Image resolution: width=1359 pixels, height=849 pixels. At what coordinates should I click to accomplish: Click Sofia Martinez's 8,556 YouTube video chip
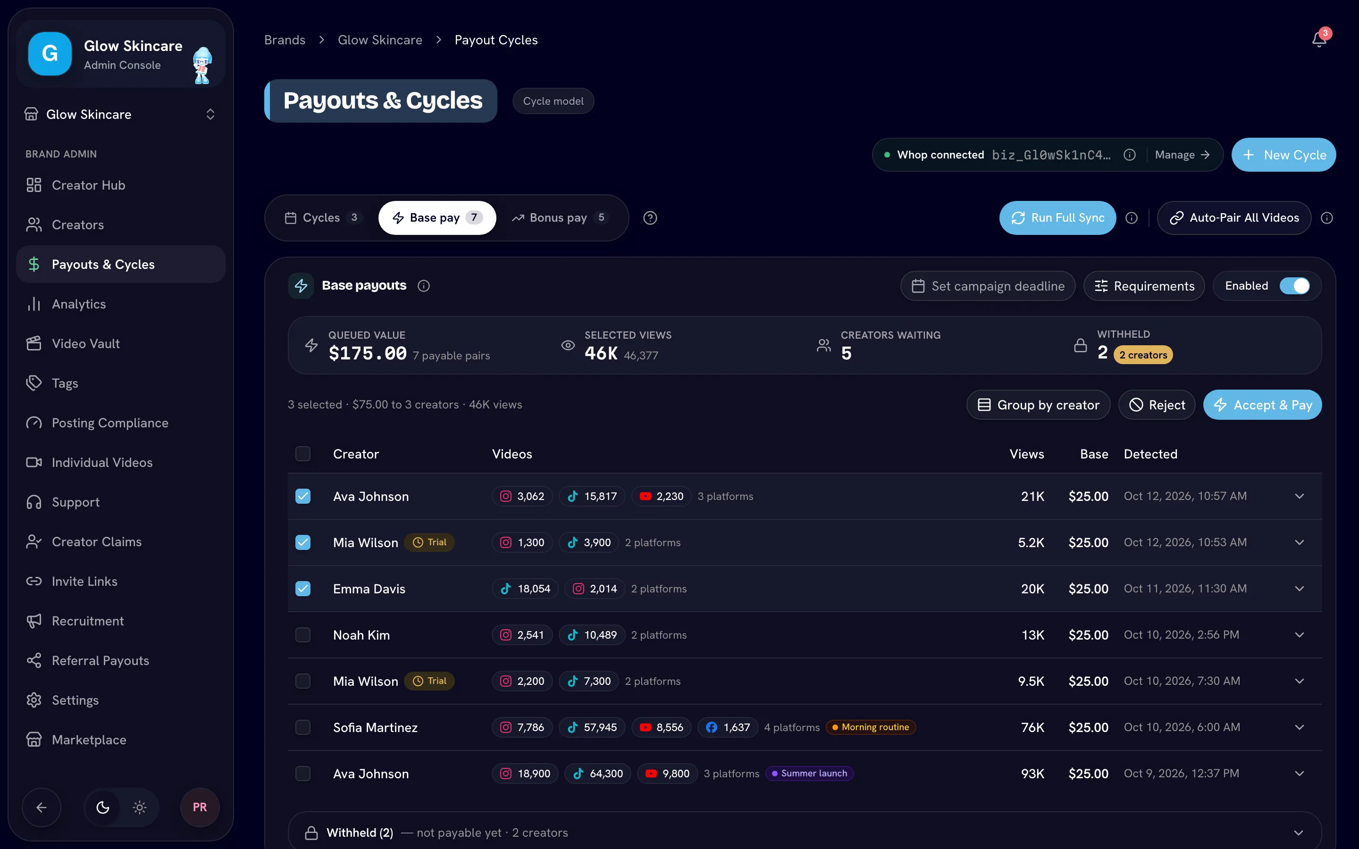click(x=662, y=727)
